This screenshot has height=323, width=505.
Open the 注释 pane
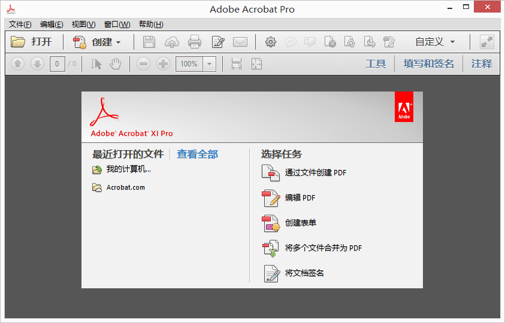482,63
